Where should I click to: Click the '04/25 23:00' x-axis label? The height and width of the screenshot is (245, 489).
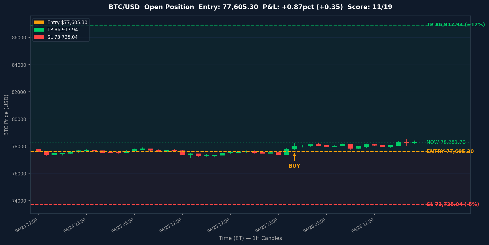coord(266,225)
